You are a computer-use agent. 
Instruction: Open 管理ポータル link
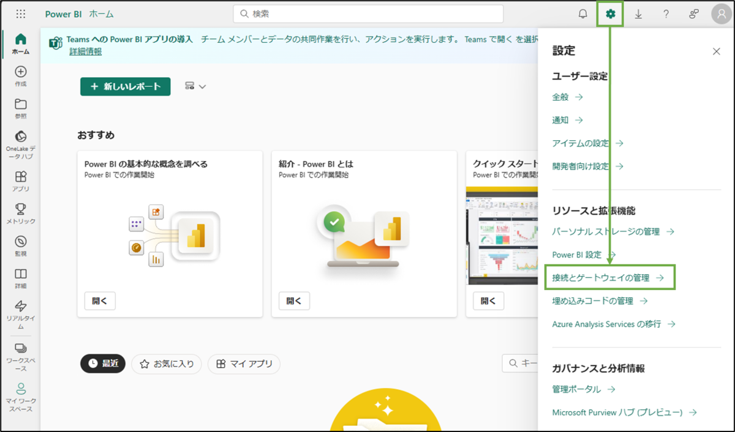click(583, 389)
